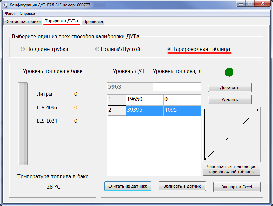Select the 'По длине трубки' calibration option

click(44, 49)
